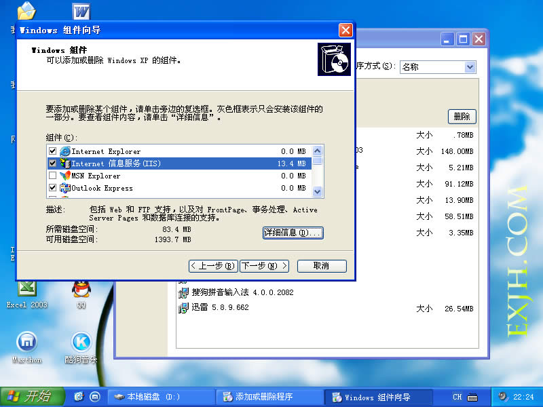Open the Word desktop shortcut icon
543x407 pixels.
pos(81,12)
